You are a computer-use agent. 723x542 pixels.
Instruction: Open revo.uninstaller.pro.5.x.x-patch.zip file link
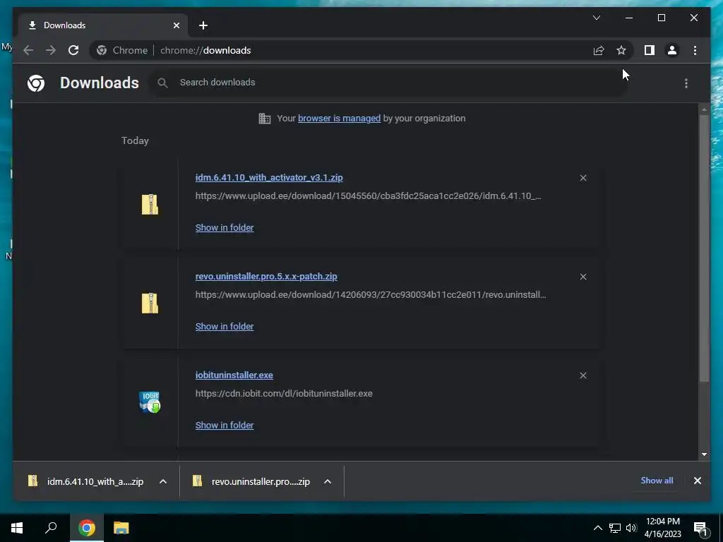(266, 277)
